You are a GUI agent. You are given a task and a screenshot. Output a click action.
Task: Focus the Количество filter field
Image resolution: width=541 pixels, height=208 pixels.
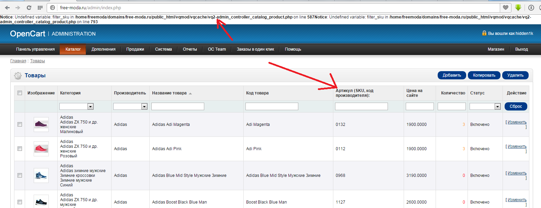click(x=452, y=106)
